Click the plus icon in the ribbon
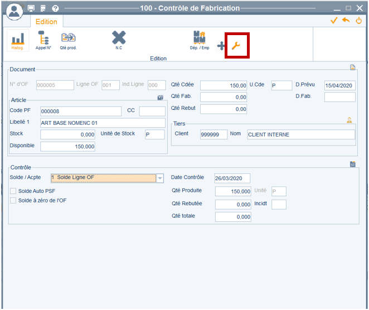This screenshot has height=310, width=369. pos(221,46)
